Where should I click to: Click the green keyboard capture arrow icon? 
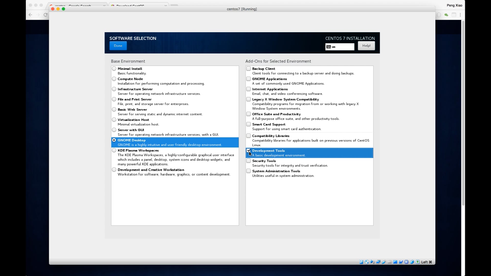click(x=418, y=262)
